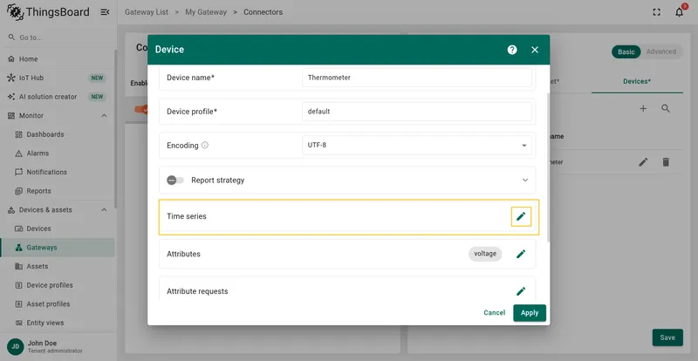Edit Attributes with pencil icon
698x361 pixels.
tap(521, 254)
